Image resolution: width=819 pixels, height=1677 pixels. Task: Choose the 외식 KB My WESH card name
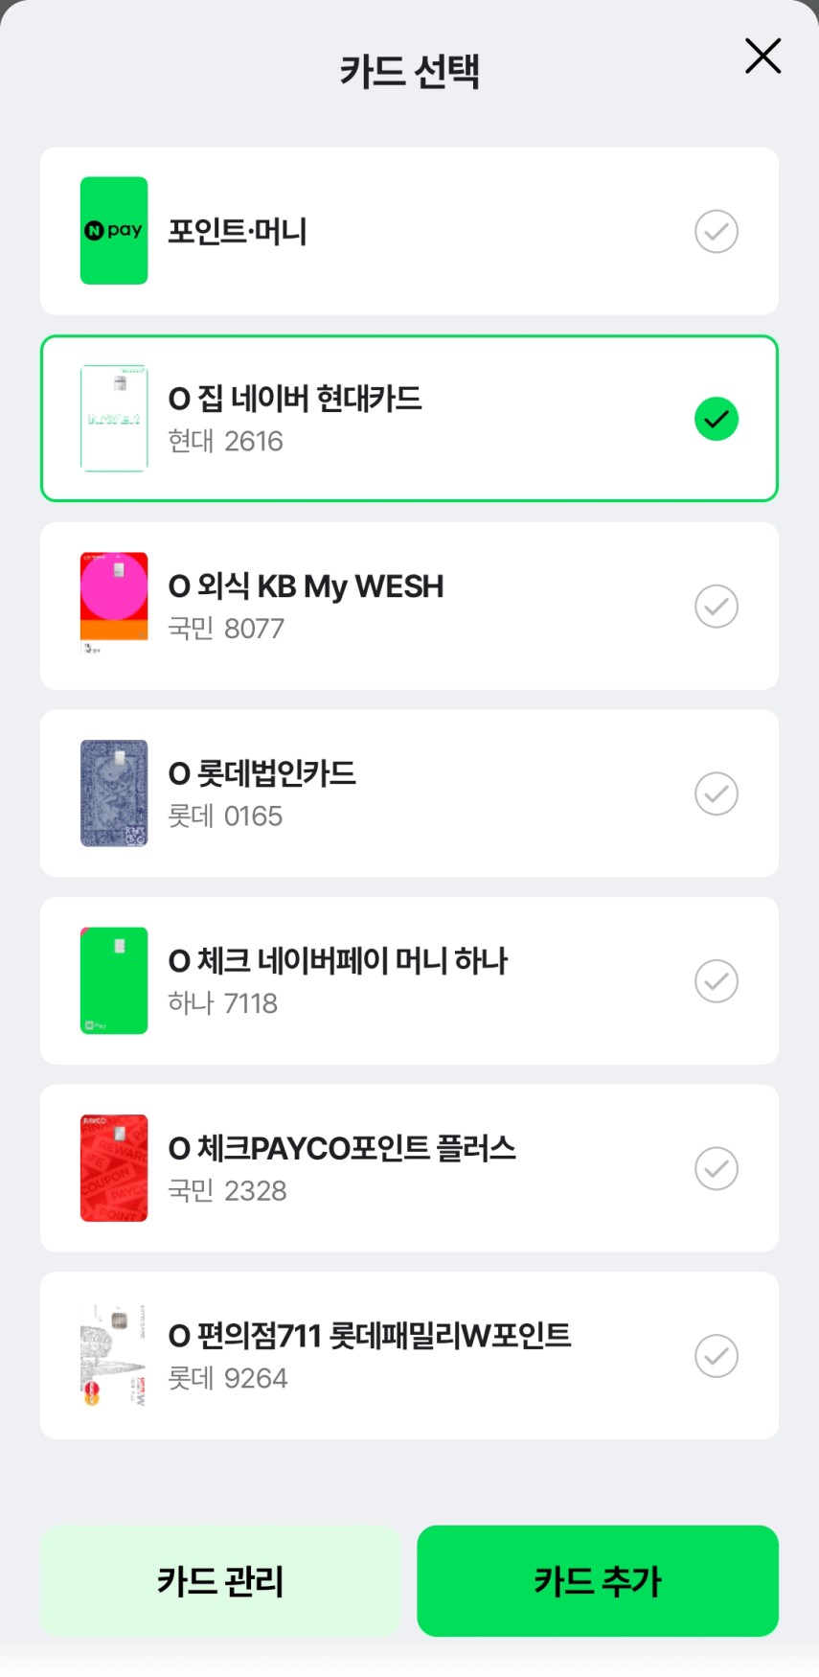pos(307,586)
